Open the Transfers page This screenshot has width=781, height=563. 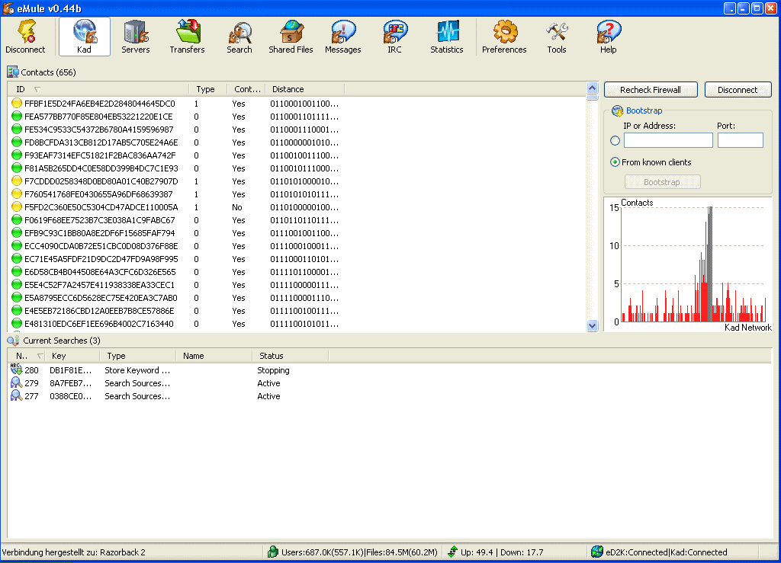(187, 37)
